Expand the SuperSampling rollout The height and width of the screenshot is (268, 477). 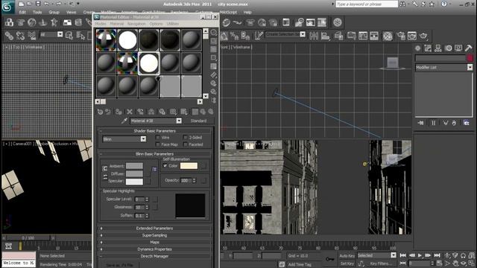[x=154, y=235]
